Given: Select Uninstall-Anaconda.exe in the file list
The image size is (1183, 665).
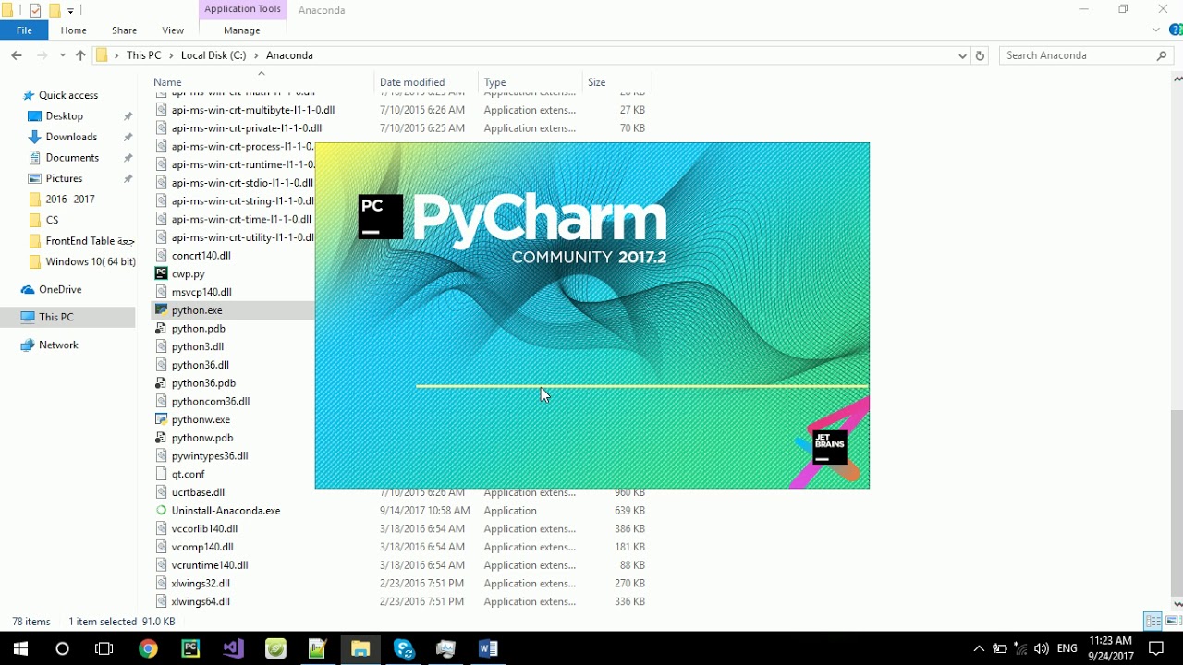Looking at the screenshot, I should (x=226, y=511).
